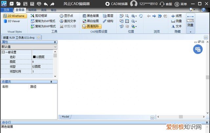Switch to the 编辑器 editor tab
The height and width of the screenshot is (133, 210).
32,10
